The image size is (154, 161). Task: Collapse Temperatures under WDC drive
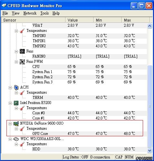16,144
